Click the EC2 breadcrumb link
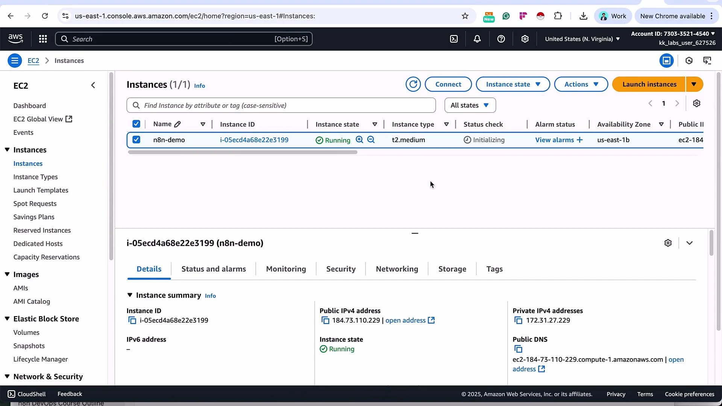The image size is (722, 406). [33, 61]
